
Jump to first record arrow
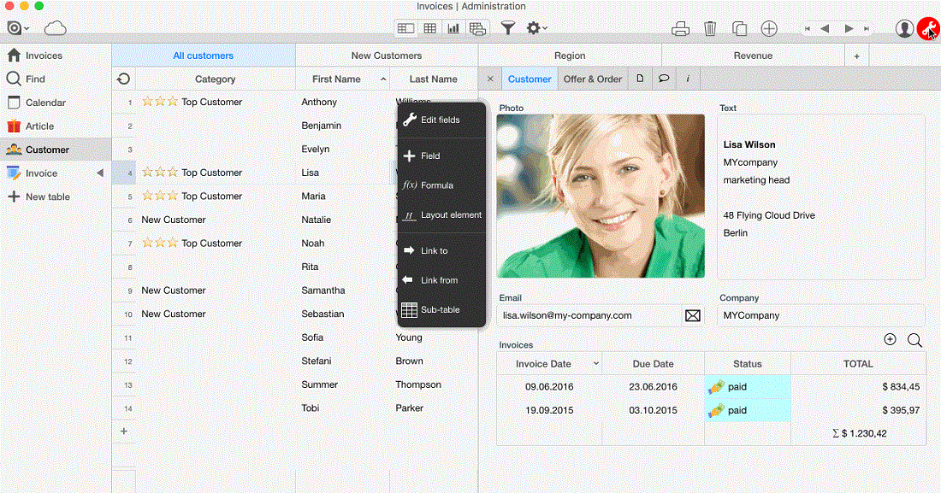point(808,28)
